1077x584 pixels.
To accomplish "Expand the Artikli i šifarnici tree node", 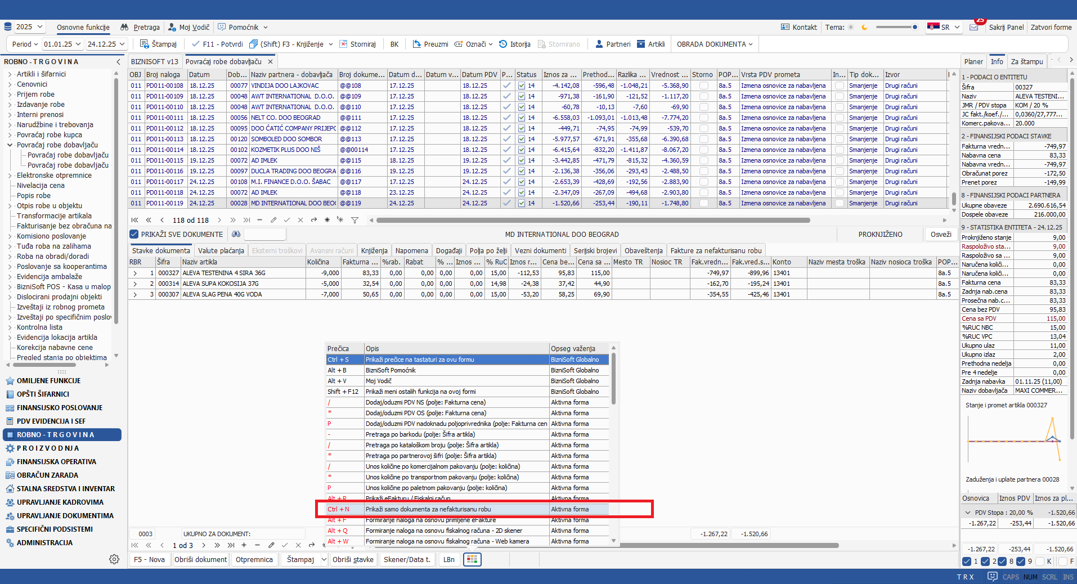I will [x=10, y=74].
